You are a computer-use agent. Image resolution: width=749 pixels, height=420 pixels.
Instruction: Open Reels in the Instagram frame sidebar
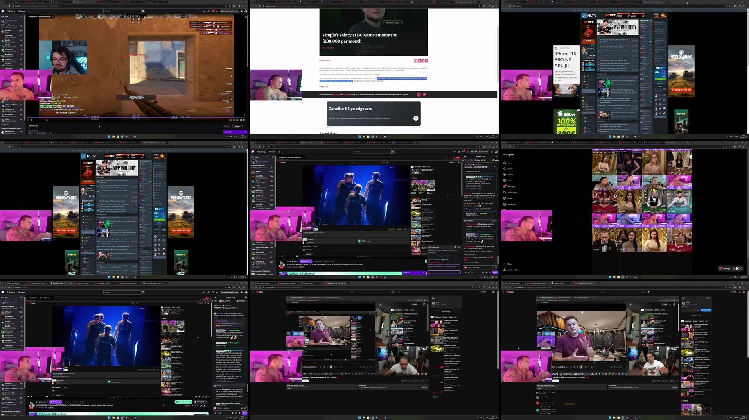click(507, 181)
